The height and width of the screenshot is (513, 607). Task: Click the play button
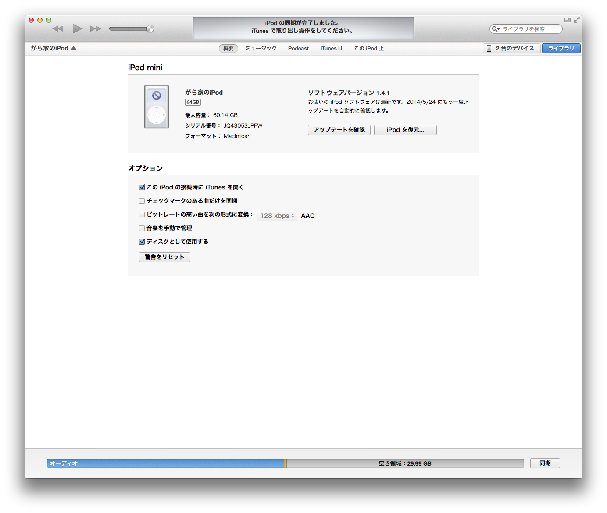tap(77, 29)
